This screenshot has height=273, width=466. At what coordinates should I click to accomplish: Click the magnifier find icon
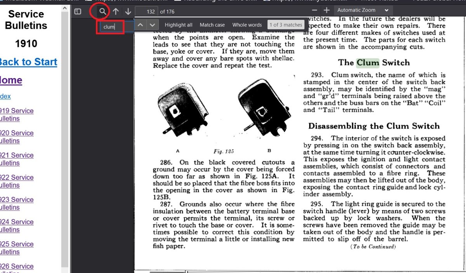(x=103, y=12)
